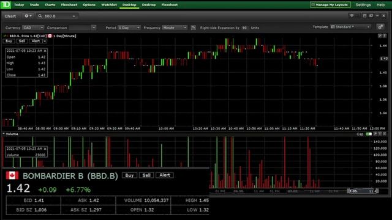Open the Template Standard dropdown
This screenshot has height=220, width=392.
(350, 27)
